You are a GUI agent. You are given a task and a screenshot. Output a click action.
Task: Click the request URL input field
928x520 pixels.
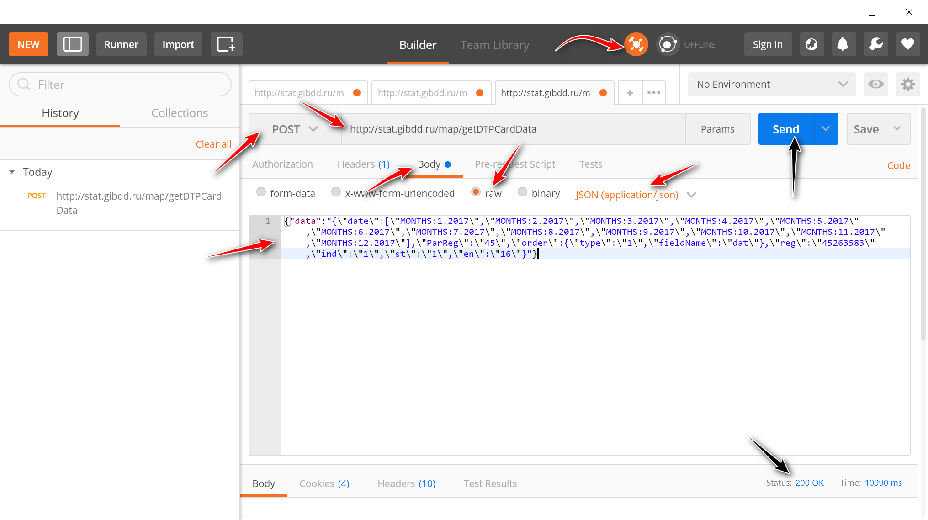(512, 129)
